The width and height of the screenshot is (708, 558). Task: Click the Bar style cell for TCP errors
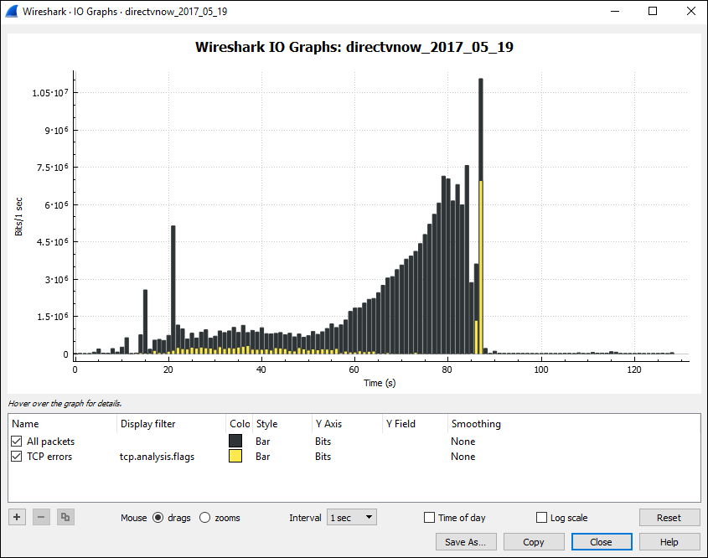[263, 457]
